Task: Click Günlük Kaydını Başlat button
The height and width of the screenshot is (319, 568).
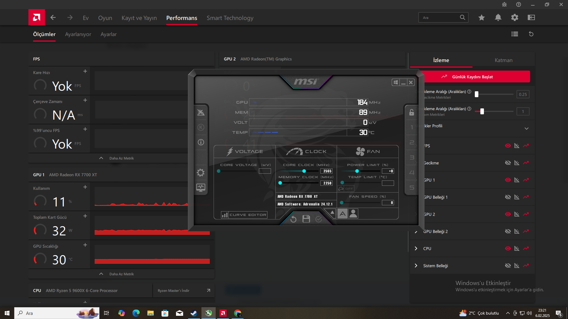Action: click(472, 77)
